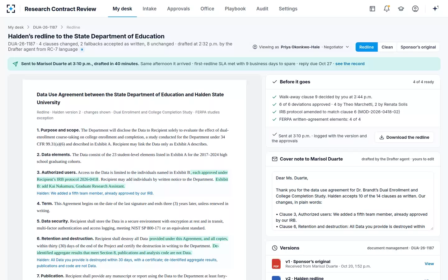Click the '6. Retention and destruction.' clause heading
This screenshot has height=280, width=448.
pos(65,239)
